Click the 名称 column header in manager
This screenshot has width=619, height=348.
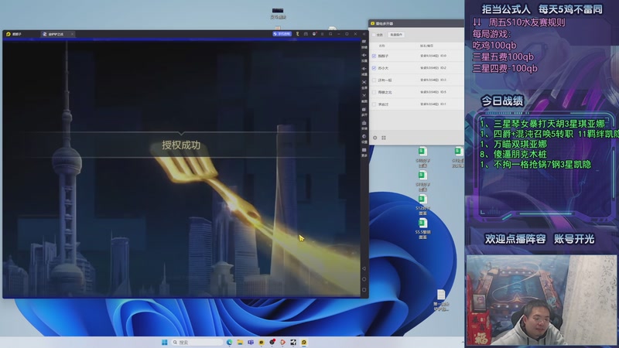[x=381, y=46]
